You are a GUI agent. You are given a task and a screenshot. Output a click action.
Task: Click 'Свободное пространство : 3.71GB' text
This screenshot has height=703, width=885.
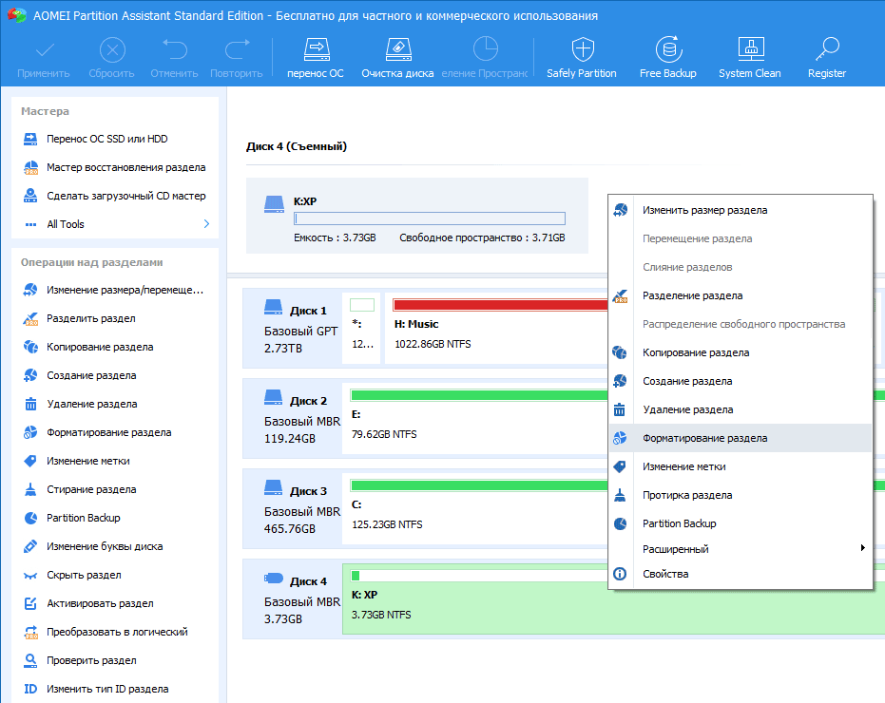483,238
